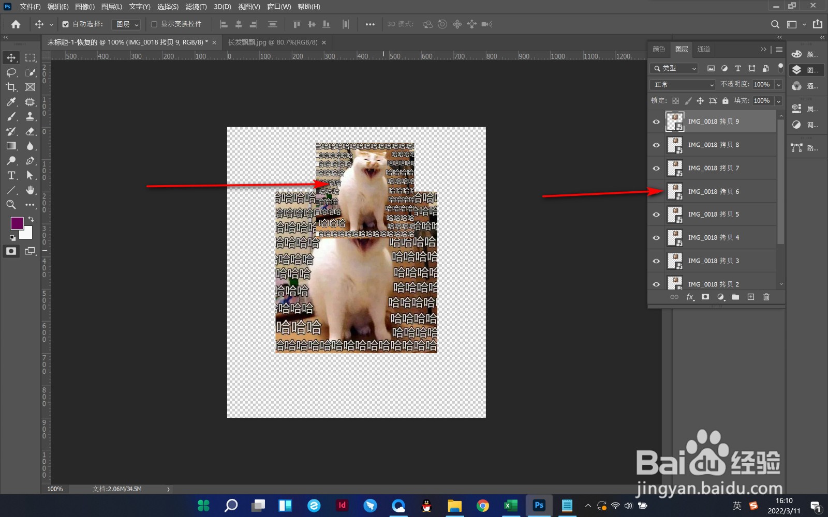Image resolution: width=828 pixels, height=517 pixels.
Task: Open the Search icon at top right
Action: [x=775, y=24]
